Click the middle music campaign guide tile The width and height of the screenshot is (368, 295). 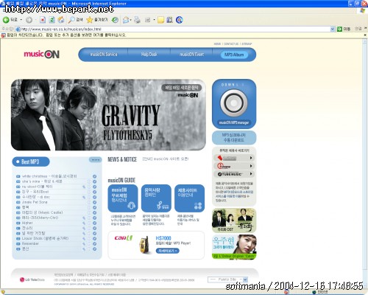click(x=156, y=198)
